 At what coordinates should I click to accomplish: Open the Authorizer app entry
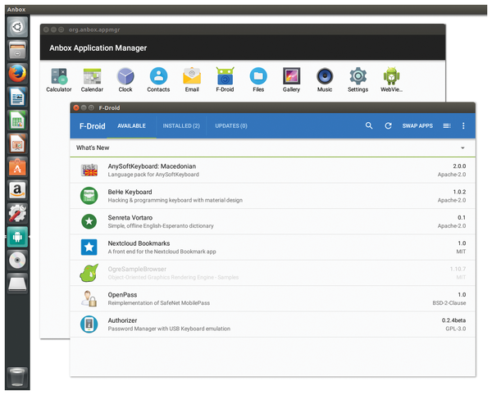tap(272, 325)
